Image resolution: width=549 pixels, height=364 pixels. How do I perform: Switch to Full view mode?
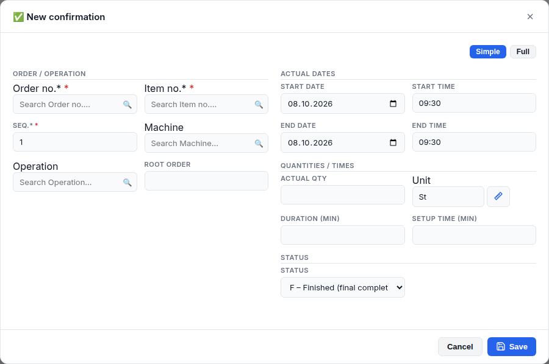tap(523, 52)
